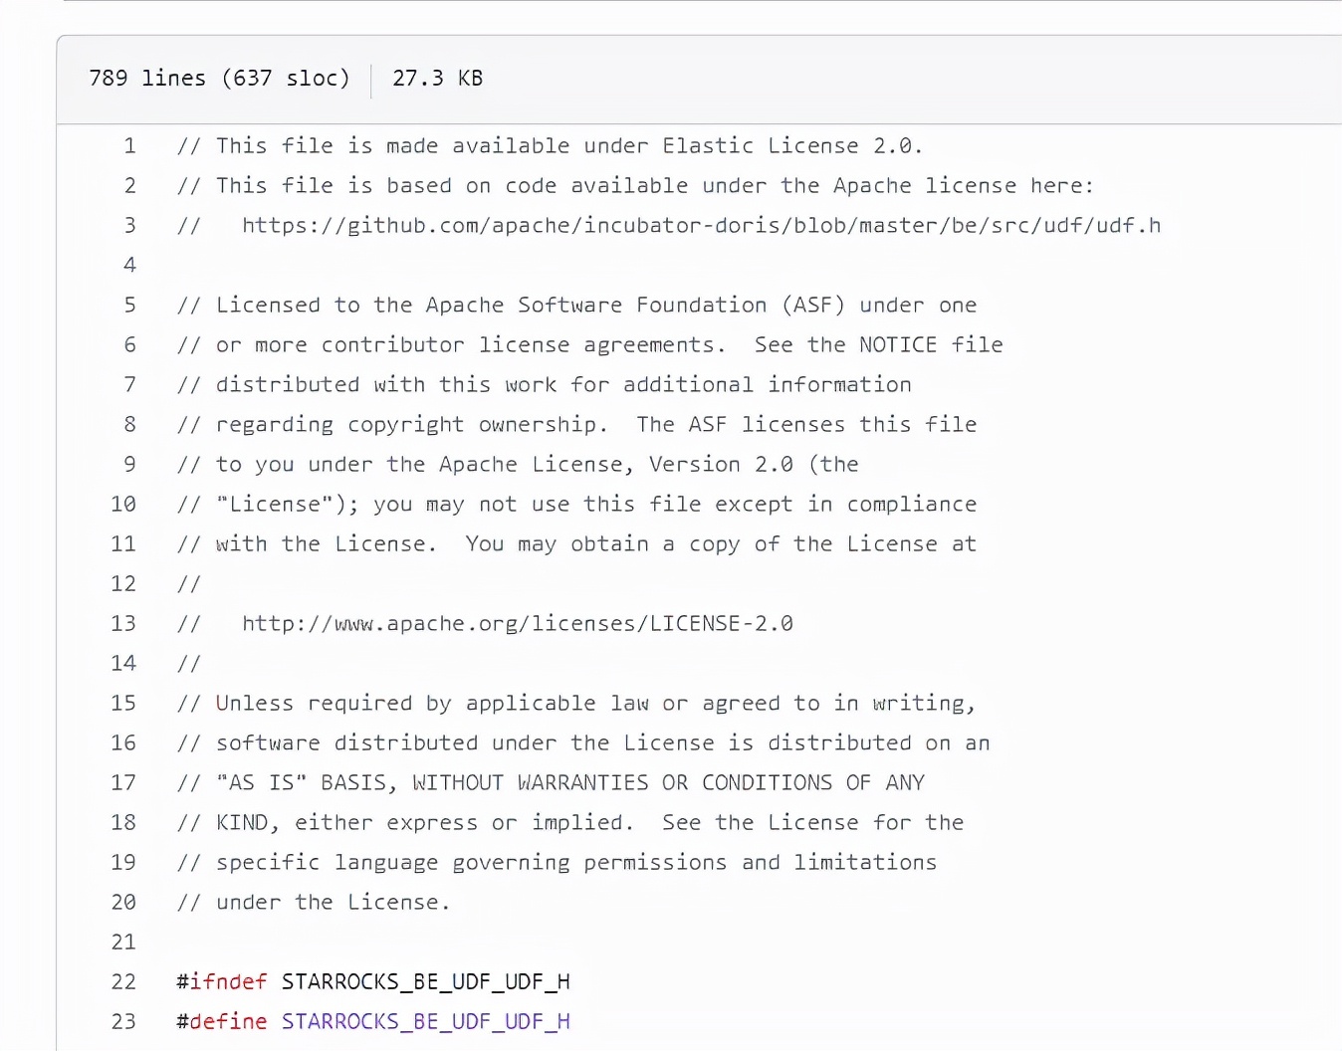This screenshot has height=1051, width=1342.
Task: Click the Elastic License 2.0 comment line
Action: (x=550, y=146)
